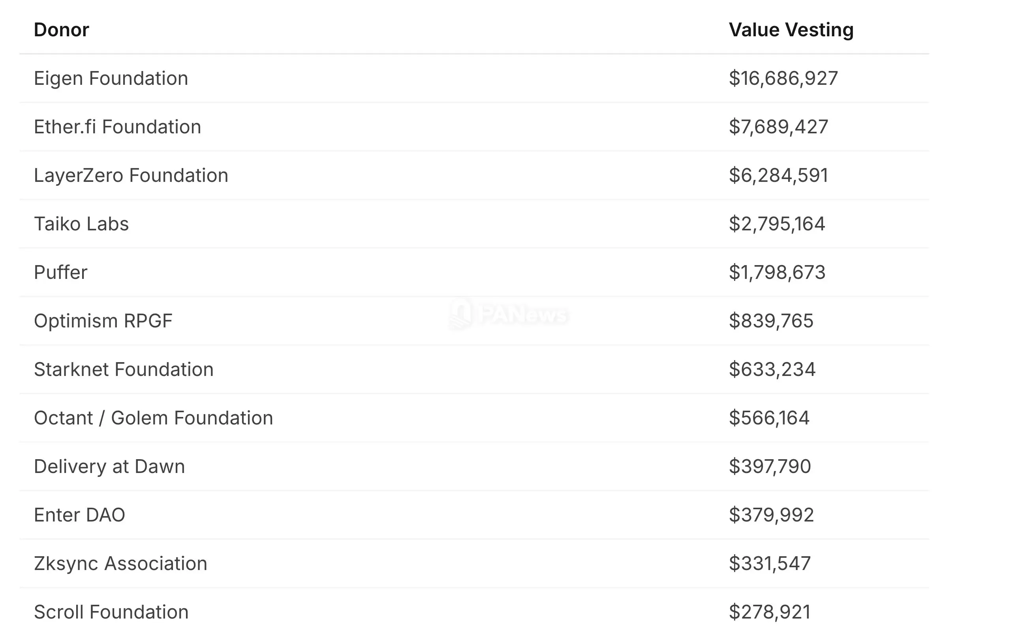Image resolution: width=1018 pixels, height=628 pixels.
Task: Click the Value Vesting column header
Action: coord(791,30)
